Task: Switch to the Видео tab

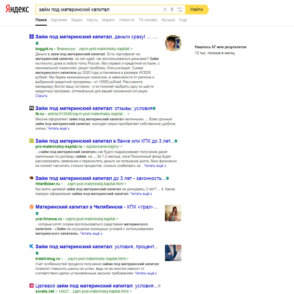Action: pyautogui.click(x=77, y=20)
